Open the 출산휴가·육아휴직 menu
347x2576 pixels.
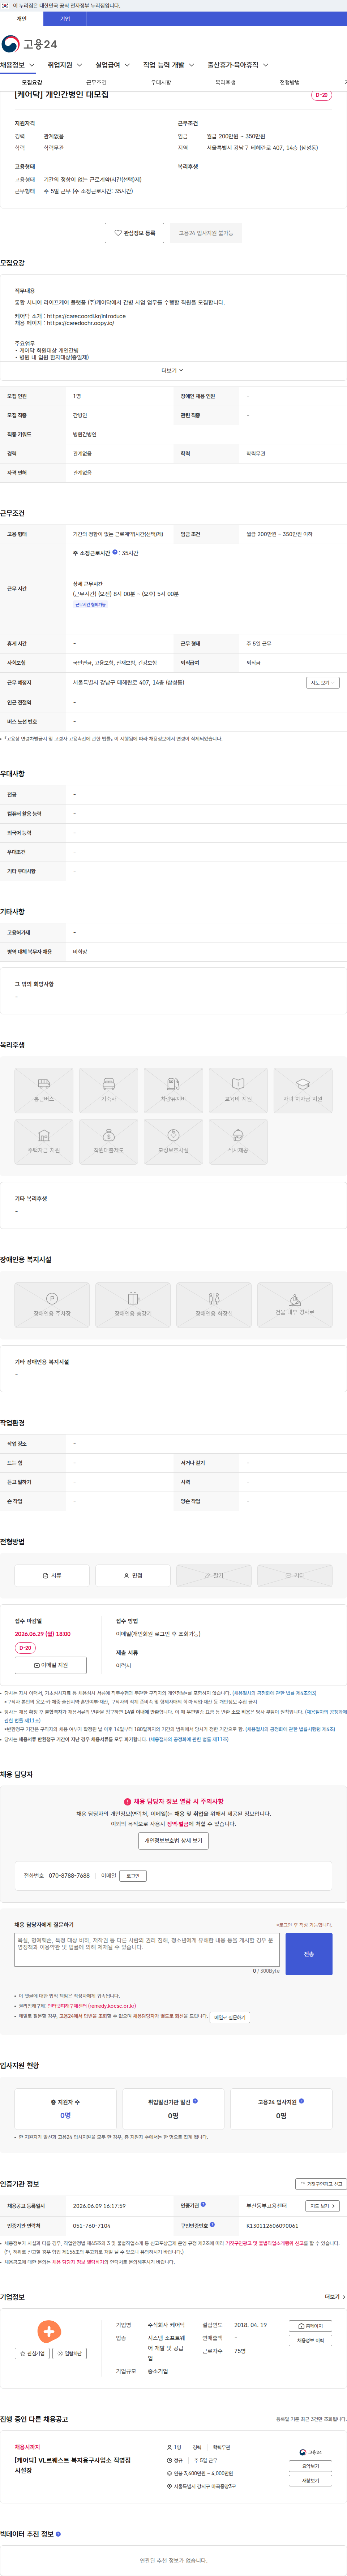(x=238, y=65)
